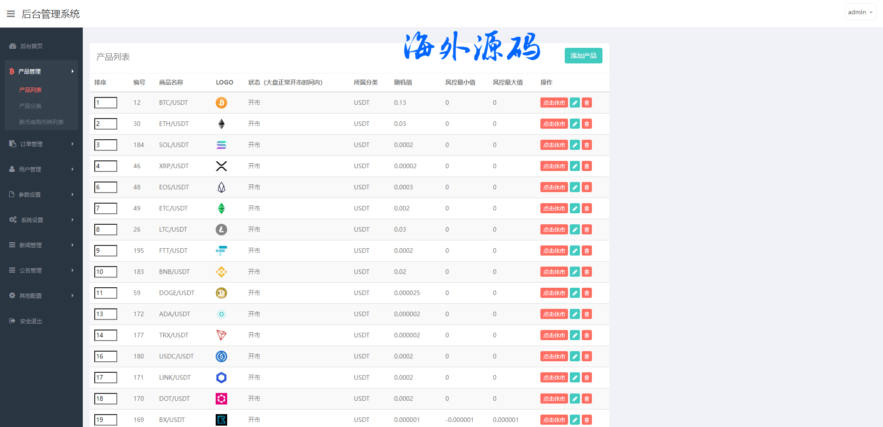Click the edit pencil icon for BTC/USDT

[x=574, y=102]
